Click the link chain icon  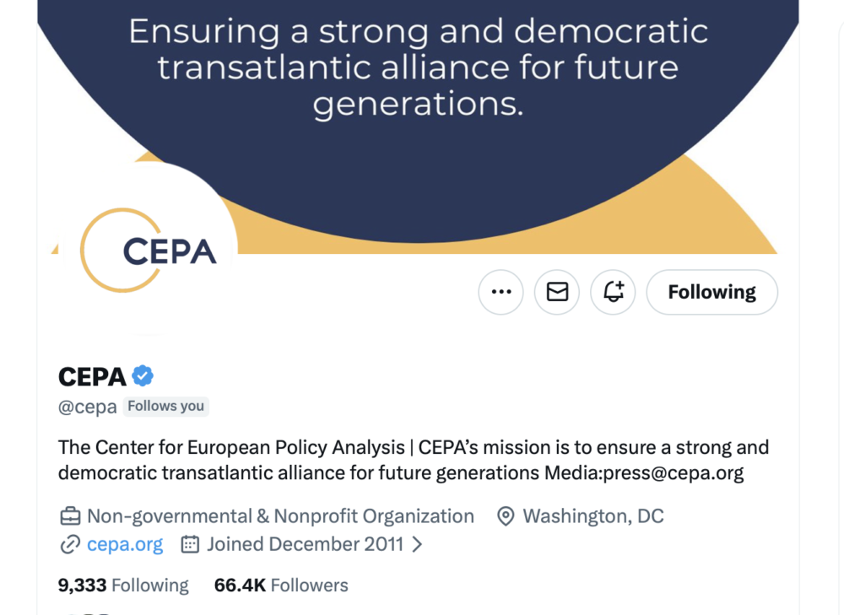point(69,544)
